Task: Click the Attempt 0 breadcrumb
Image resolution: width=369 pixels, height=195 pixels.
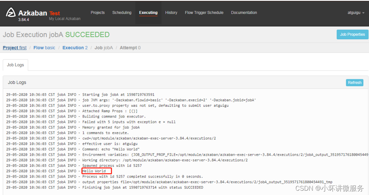Action: [130, 48]
